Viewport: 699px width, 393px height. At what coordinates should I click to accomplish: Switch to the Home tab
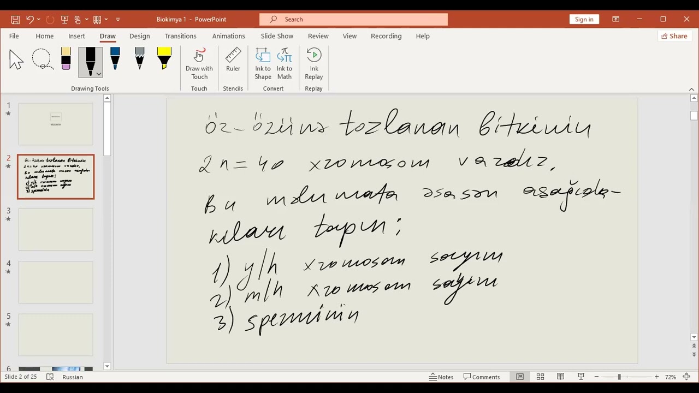click(x=45, y=36)
